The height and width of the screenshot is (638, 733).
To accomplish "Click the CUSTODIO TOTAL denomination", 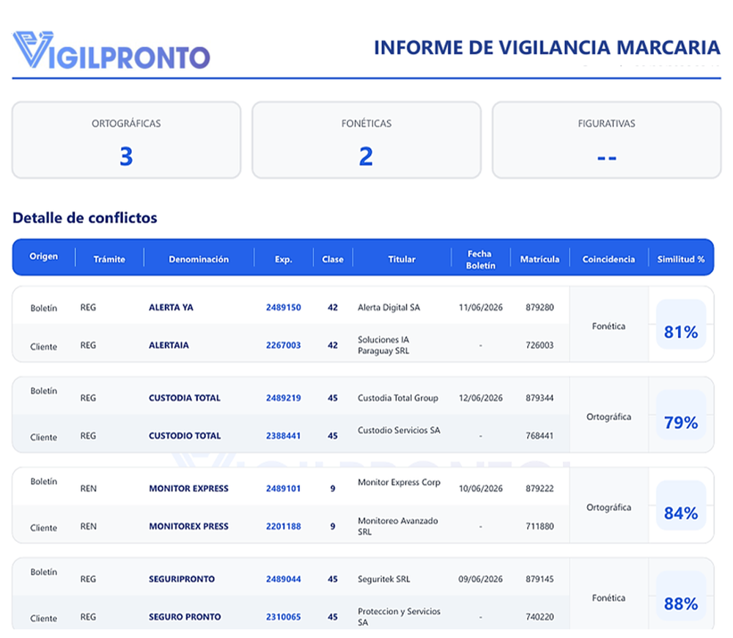I will pos(185,436).
